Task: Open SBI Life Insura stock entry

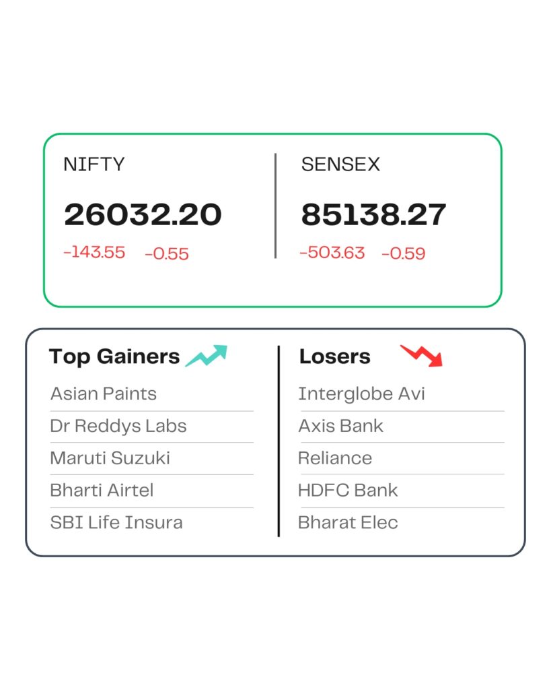Action: pos(116,522)
